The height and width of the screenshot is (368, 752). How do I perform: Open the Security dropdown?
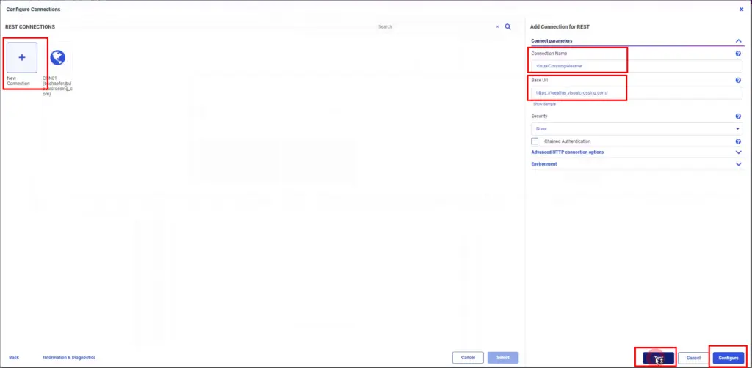pyautogui.click(x=636, y=129)
